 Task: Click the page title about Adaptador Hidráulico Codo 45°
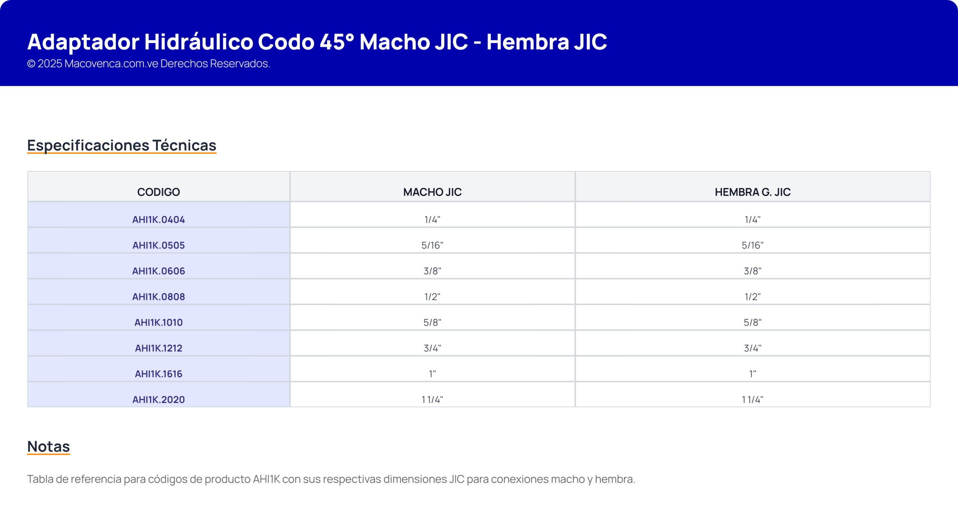click(317, 42)
